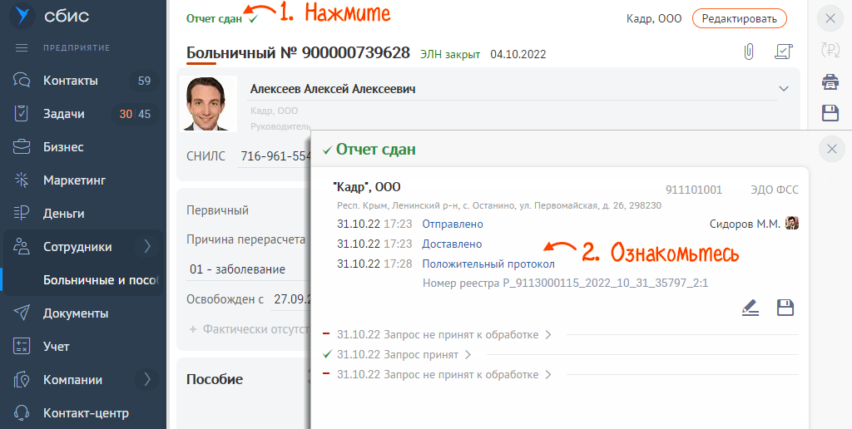Viewport: 852px width, 429px height.
Task: Click the overdue tasks count 30
Action: (x=126, y=114)
